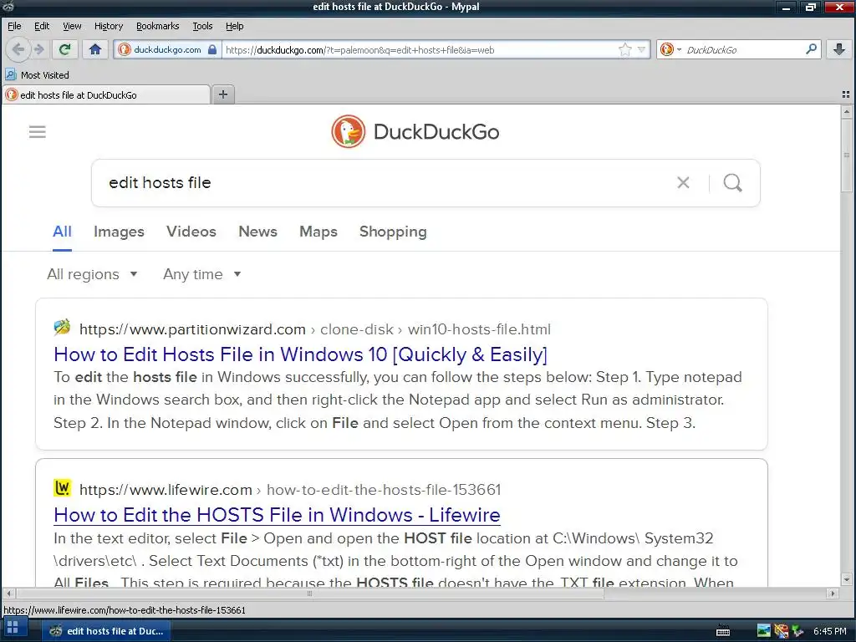Open the File menu
This screenshot has height=642, width=856.
(x=14, y=26)
